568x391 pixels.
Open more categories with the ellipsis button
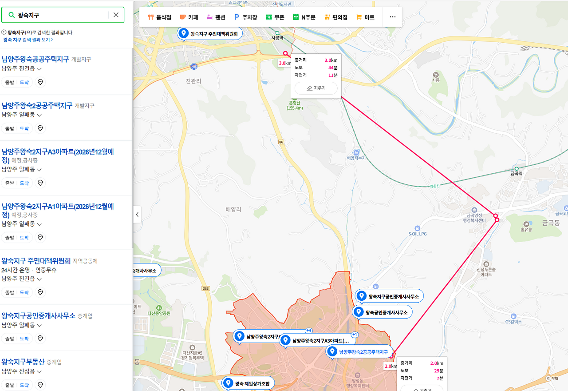[392, 17]
